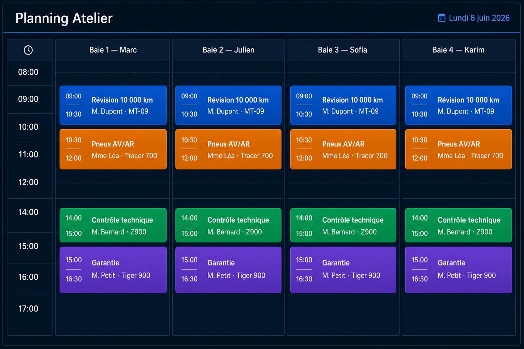The image size is (524, 349).
Task: Open Révision 10 000 km card in Baie 4
Action: (458, 105)
